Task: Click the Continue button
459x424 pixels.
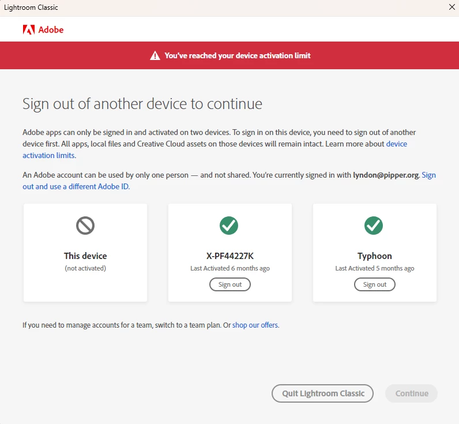Action: point(412,393)
